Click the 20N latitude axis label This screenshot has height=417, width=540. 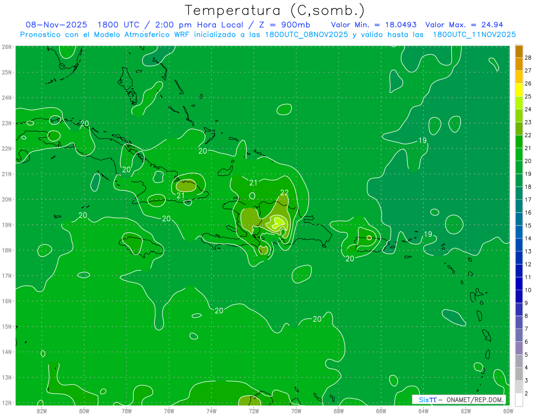coord(7,199)
